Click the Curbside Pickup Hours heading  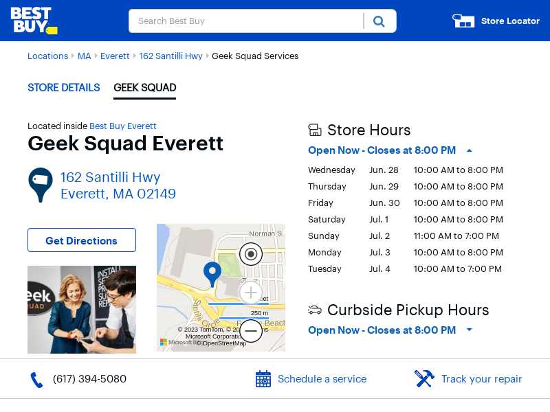408,310
